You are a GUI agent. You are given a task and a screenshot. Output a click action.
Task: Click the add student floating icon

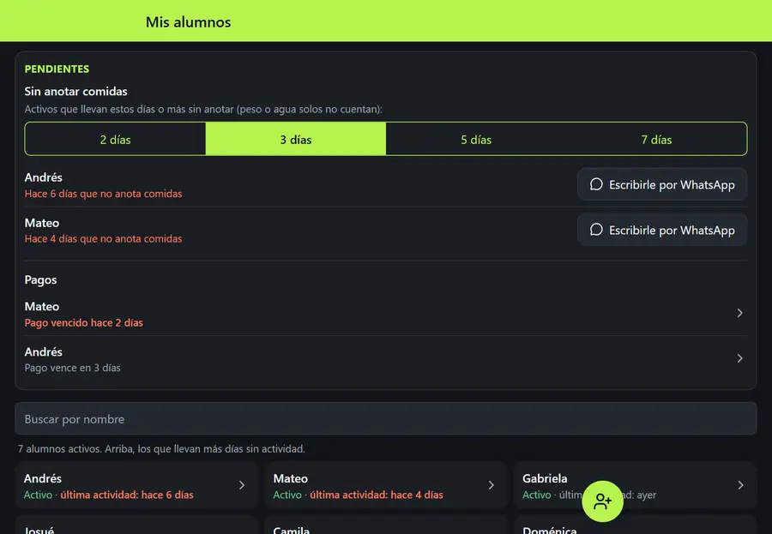(602, 501)
